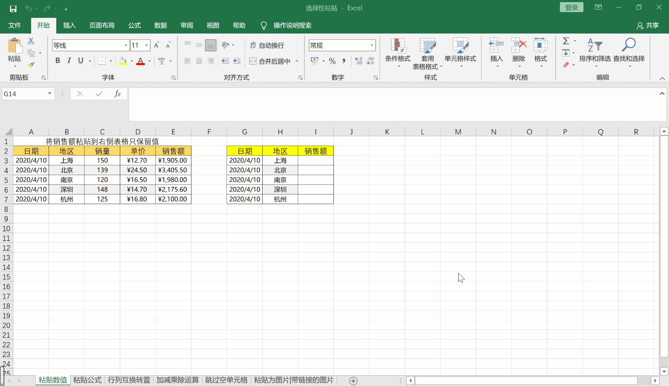Screen dimensions: 669x386
Task: Open the 文件 menu
Action: point(15,25)
